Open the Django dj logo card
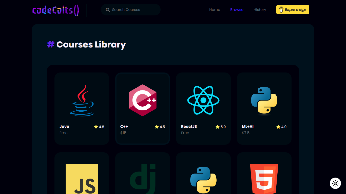 (143, 179)
